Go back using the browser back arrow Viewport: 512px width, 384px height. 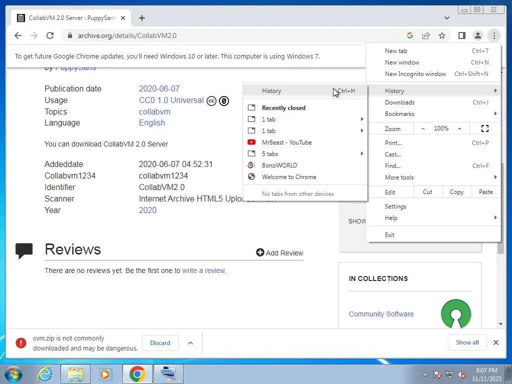pyautogui.click(x=18, y=35)
